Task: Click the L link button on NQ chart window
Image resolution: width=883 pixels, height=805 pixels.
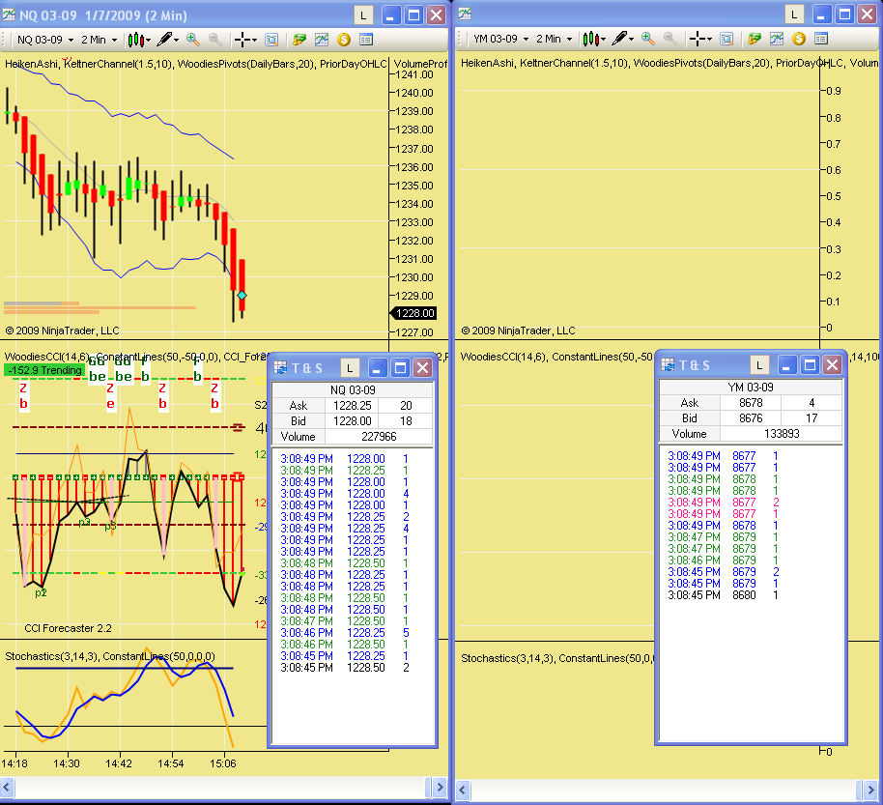Action: [363, 15]
